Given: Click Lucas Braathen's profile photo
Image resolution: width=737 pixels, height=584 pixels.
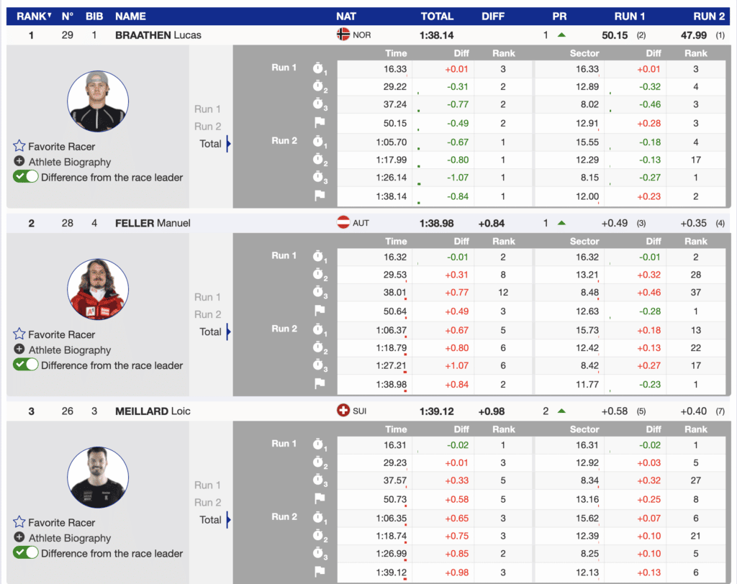Looking at the screenshot, I should (x=98, y=101).
